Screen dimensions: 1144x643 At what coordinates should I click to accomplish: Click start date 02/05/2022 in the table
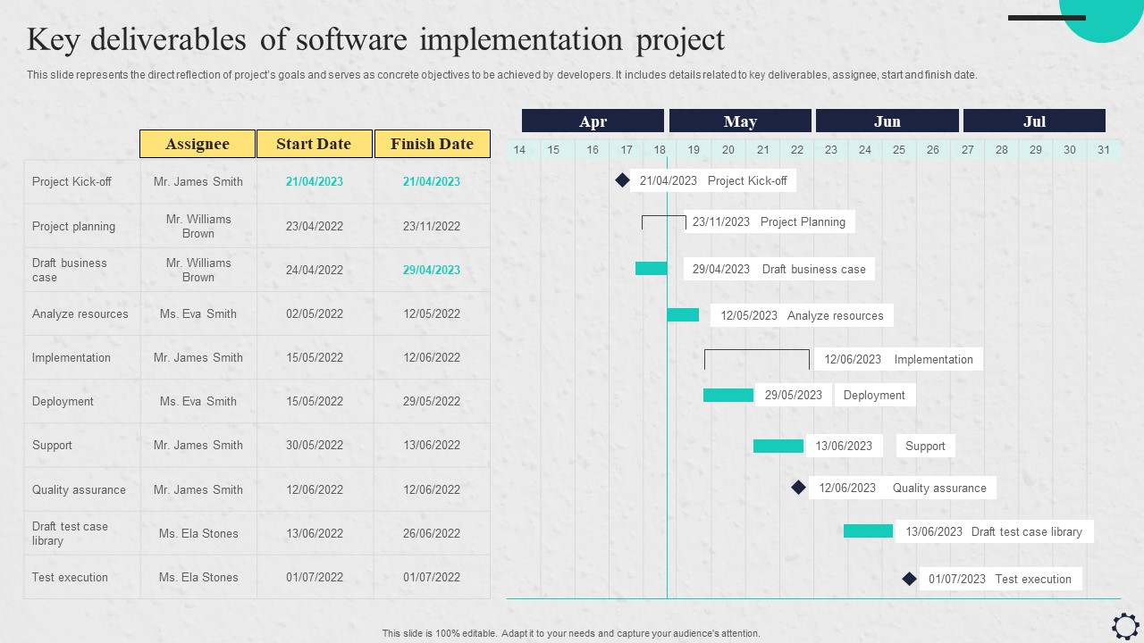[315, 313]
